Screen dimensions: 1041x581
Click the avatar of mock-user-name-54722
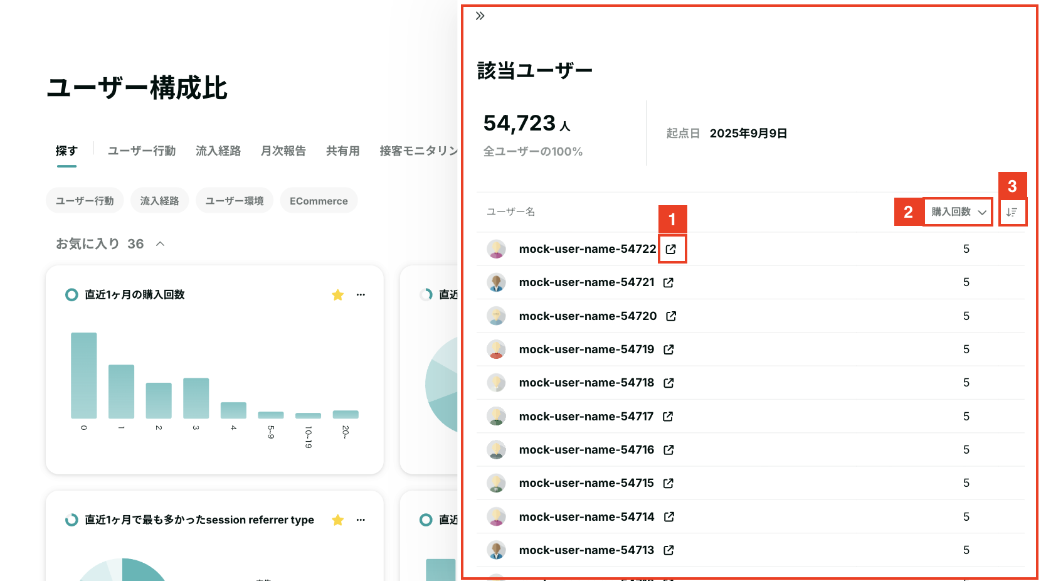coord(497,249)
